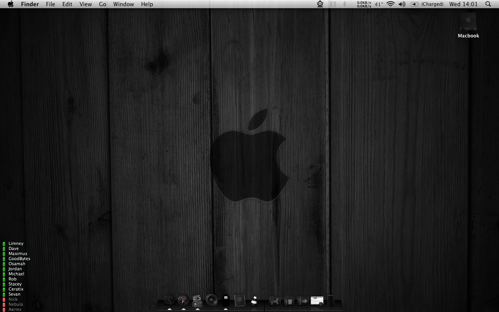
Task: Click the grayed grid menu bar icon
Action: tap(333, 4)
